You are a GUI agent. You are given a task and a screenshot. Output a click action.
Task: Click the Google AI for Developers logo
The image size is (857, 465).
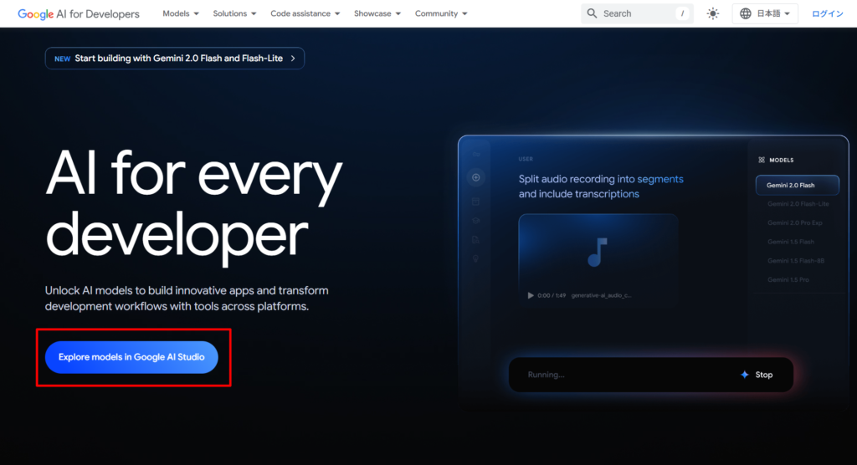click(79, 13)
